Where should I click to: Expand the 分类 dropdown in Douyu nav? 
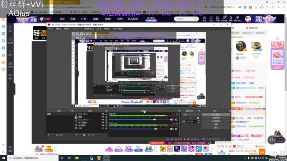point(84,19)
